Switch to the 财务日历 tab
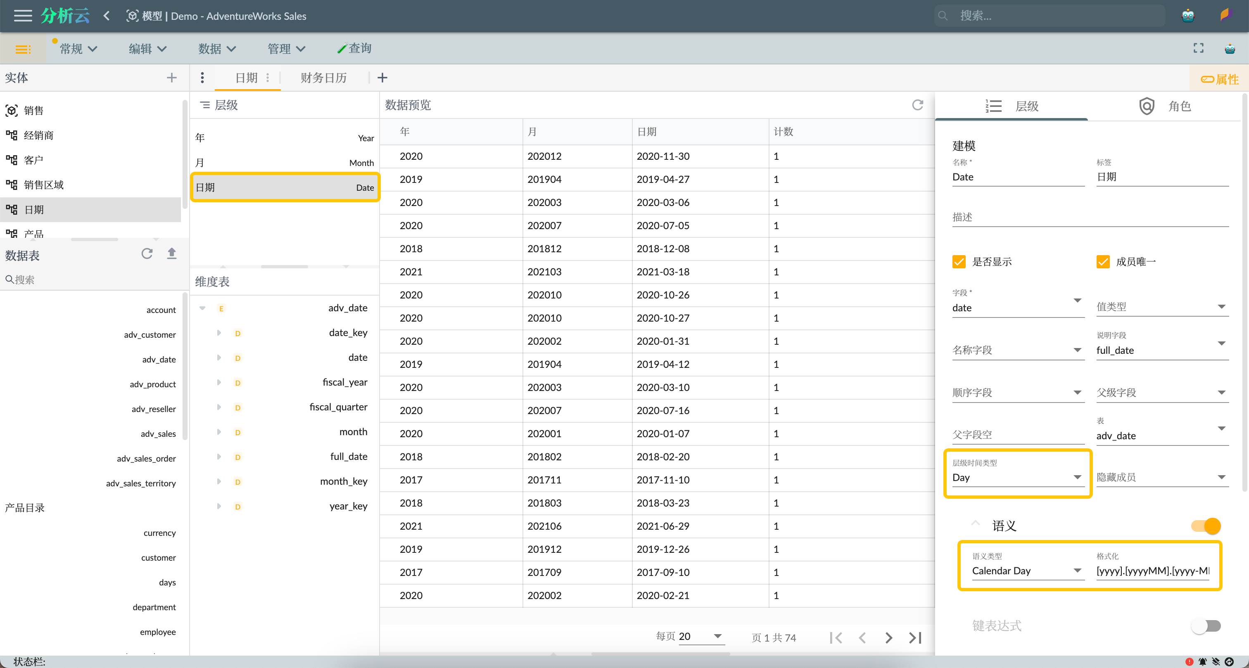Viewport: 1249px width, 668px height. 323,78
